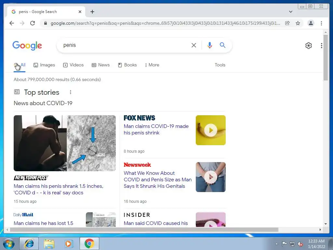333x250 pixels.
Task: Open Google apps dots near gear
Action: pyautogui.click(x=322, y=46)
